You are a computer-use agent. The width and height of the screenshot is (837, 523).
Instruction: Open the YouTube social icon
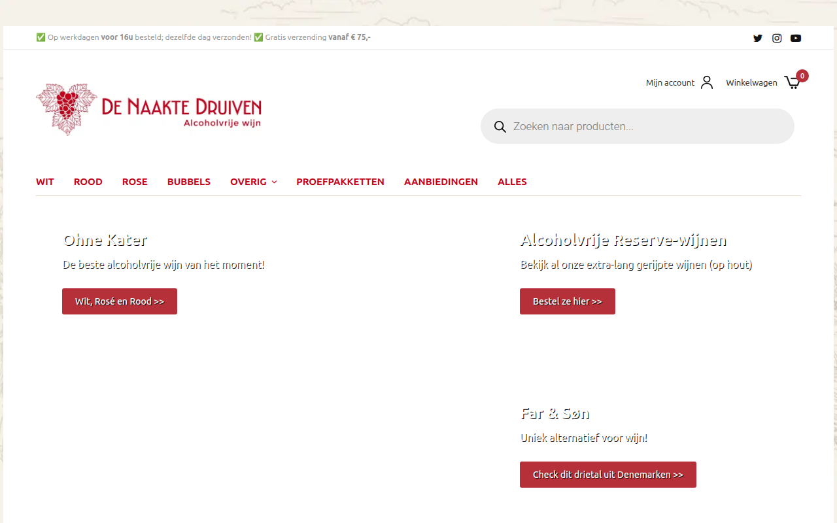(796, 38)
